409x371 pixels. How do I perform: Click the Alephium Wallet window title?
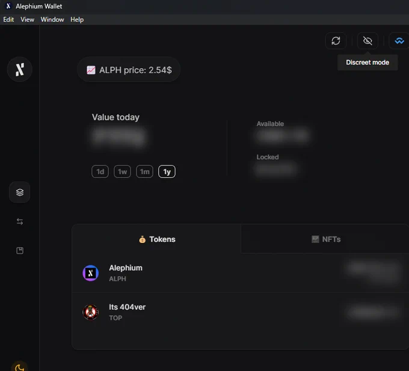point(39,6)
